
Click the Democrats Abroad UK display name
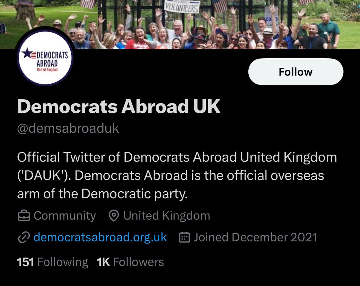(x=119, y=106)
